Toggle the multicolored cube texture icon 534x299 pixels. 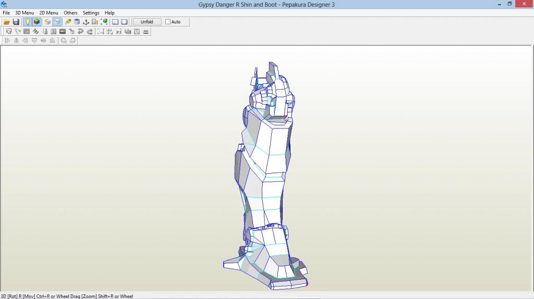(x=37, y=22)
